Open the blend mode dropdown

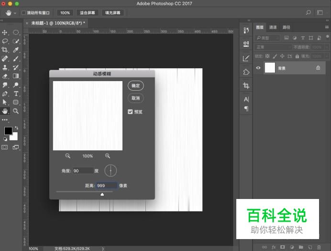[x=273, y=47]
